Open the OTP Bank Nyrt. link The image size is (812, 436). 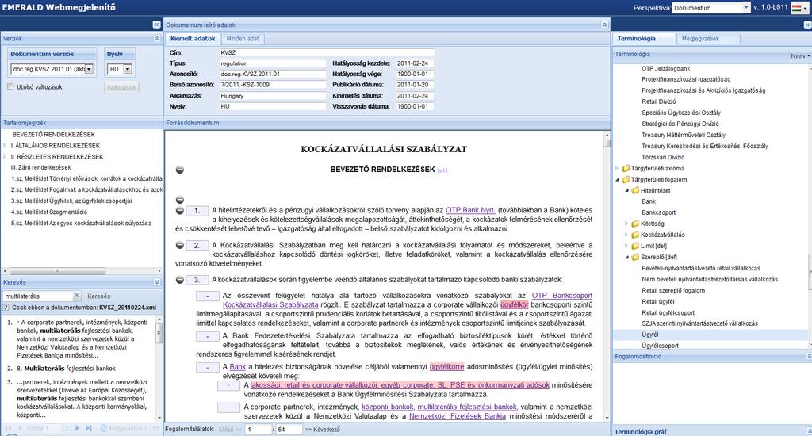[x=470, y=210]
